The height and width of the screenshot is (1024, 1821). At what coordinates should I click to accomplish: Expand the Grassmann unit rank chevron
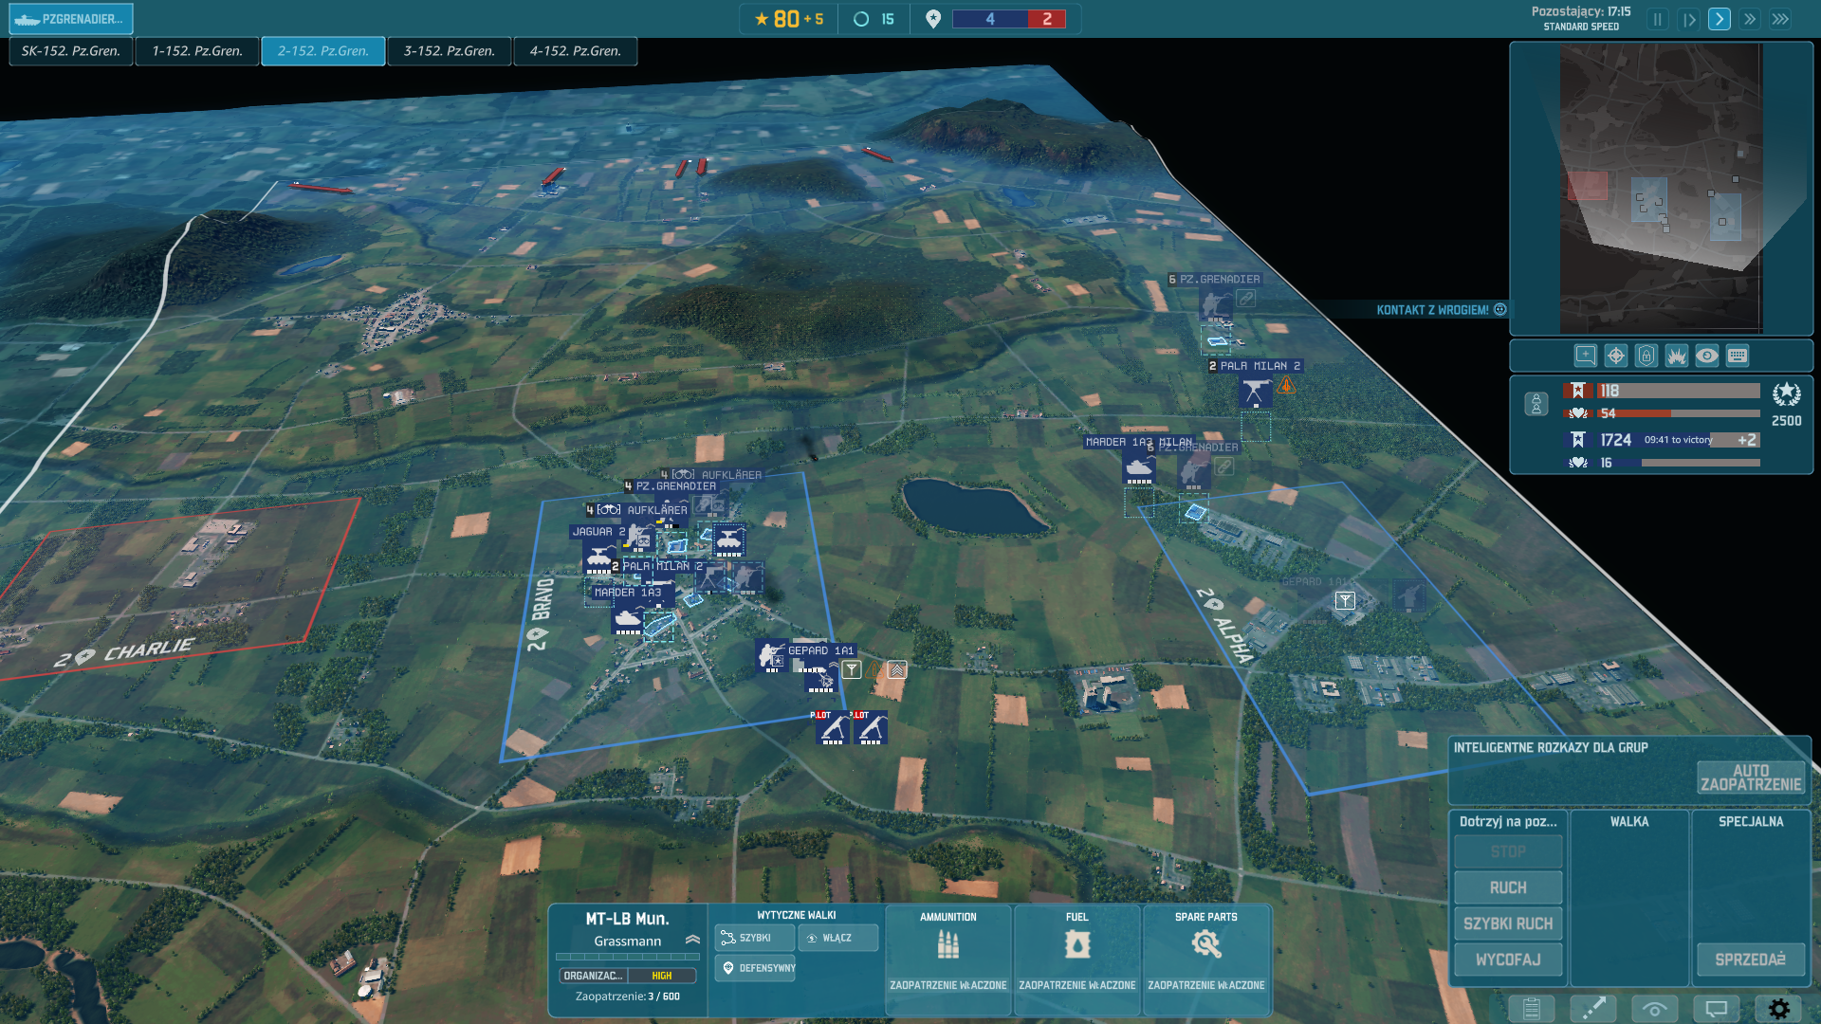point(692,941)
